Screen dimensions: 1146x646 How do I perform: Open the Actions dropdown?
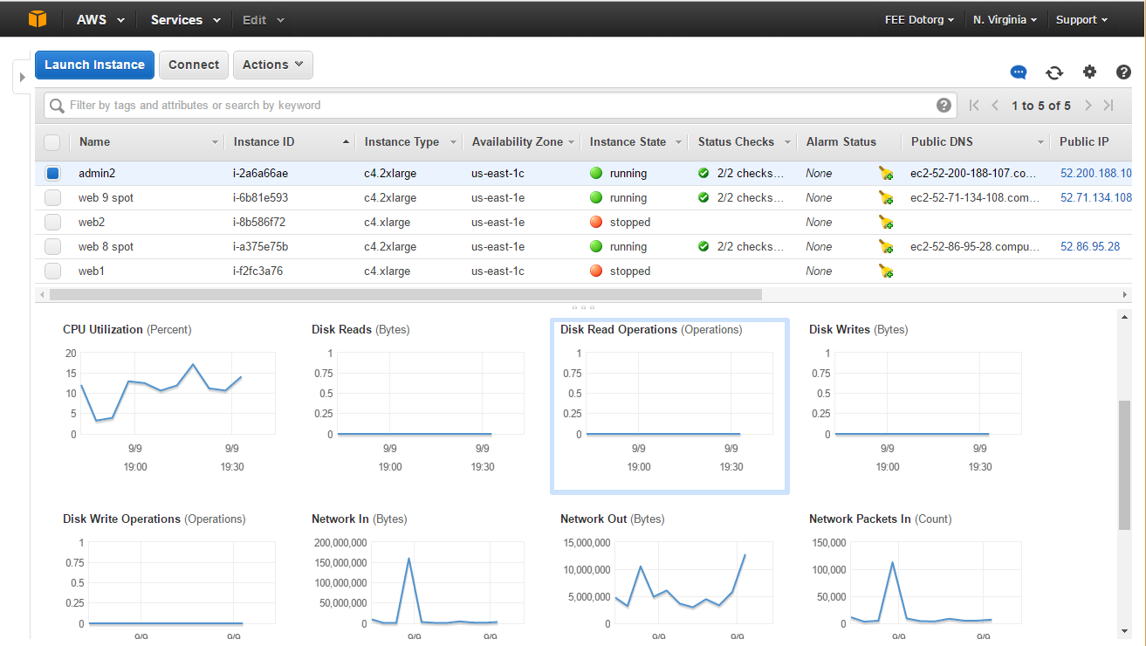coord(272,65)
